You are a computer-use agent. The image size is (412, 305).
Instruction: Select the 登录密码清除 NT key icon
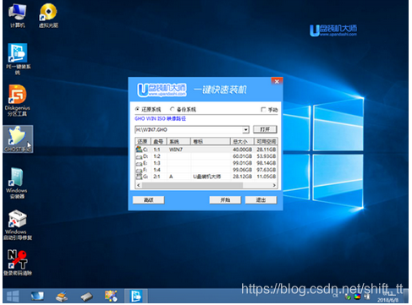(18, 263)
